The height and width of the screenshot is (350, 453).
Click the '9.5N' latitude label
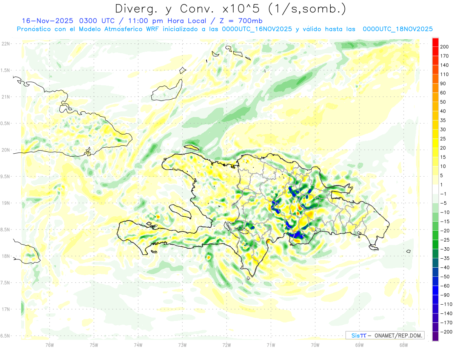(x=6, y=176)
